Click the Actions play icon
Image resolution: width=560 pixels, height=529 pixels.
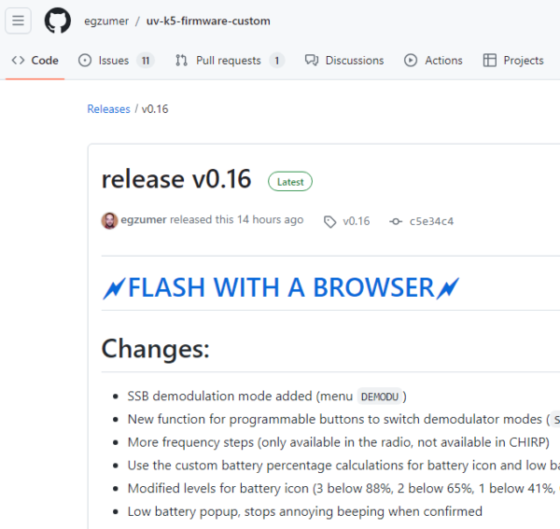[x=411, y=61]
